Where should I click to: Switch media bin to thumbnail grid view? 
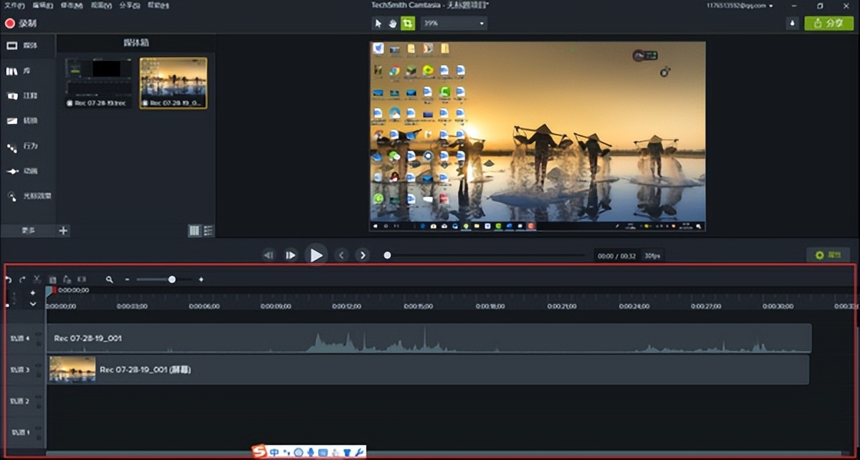pos(194,230)
